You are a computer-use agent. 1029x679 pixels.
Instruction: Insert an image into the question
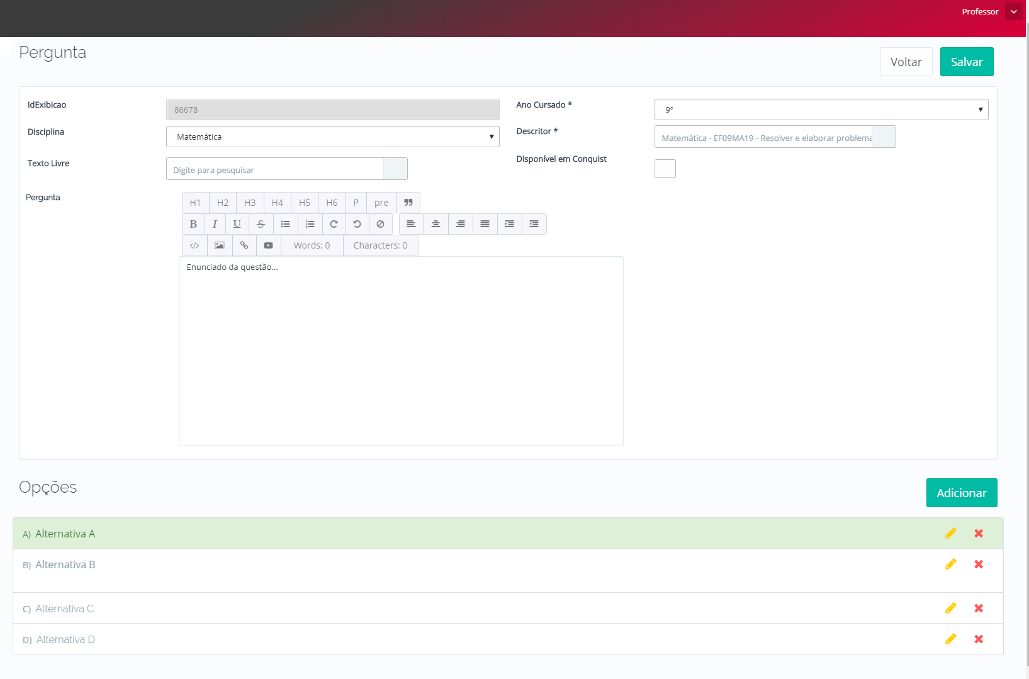220,245
